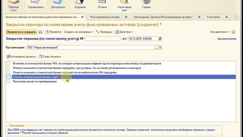Screen dimensions: 243x137
Task: Click Снять пометки to uncheck all
Action: 50,57
